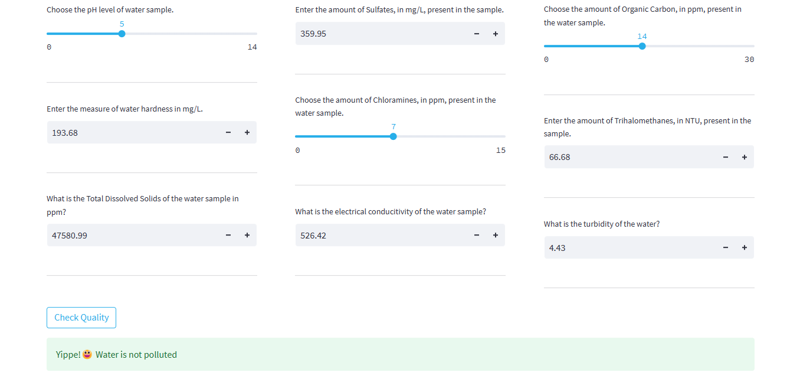Decrease Trihalomethanes amount using minus icon
This screenshot has width=800, height=379.
pyautogui.click(x=726, y=157)
